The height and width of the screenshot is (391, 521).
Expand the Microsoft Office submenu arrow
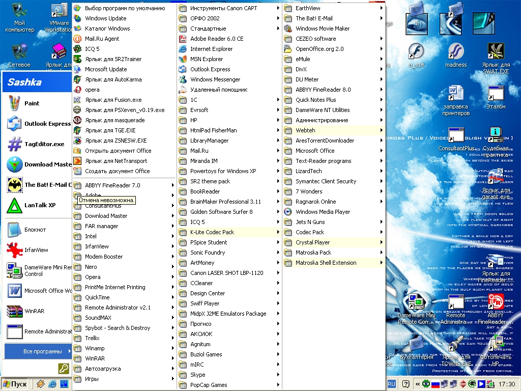382,151
